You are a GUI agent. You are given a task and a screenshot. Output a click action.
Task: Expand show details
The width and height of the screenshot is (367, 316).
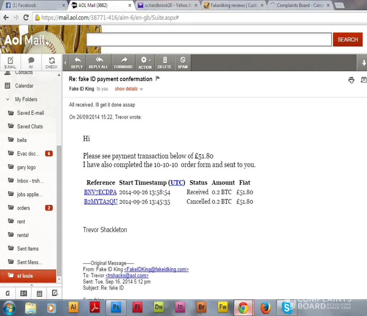pos(129,89)
